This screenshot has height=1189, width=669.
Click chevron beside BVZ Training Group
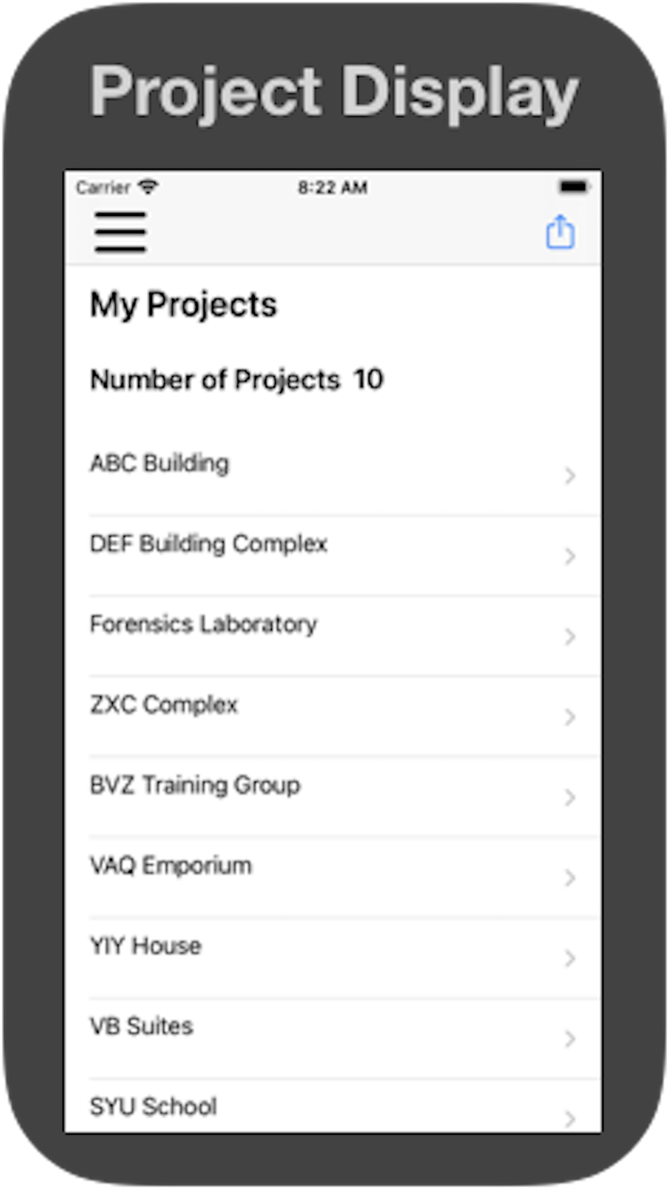tap(569, 797)
